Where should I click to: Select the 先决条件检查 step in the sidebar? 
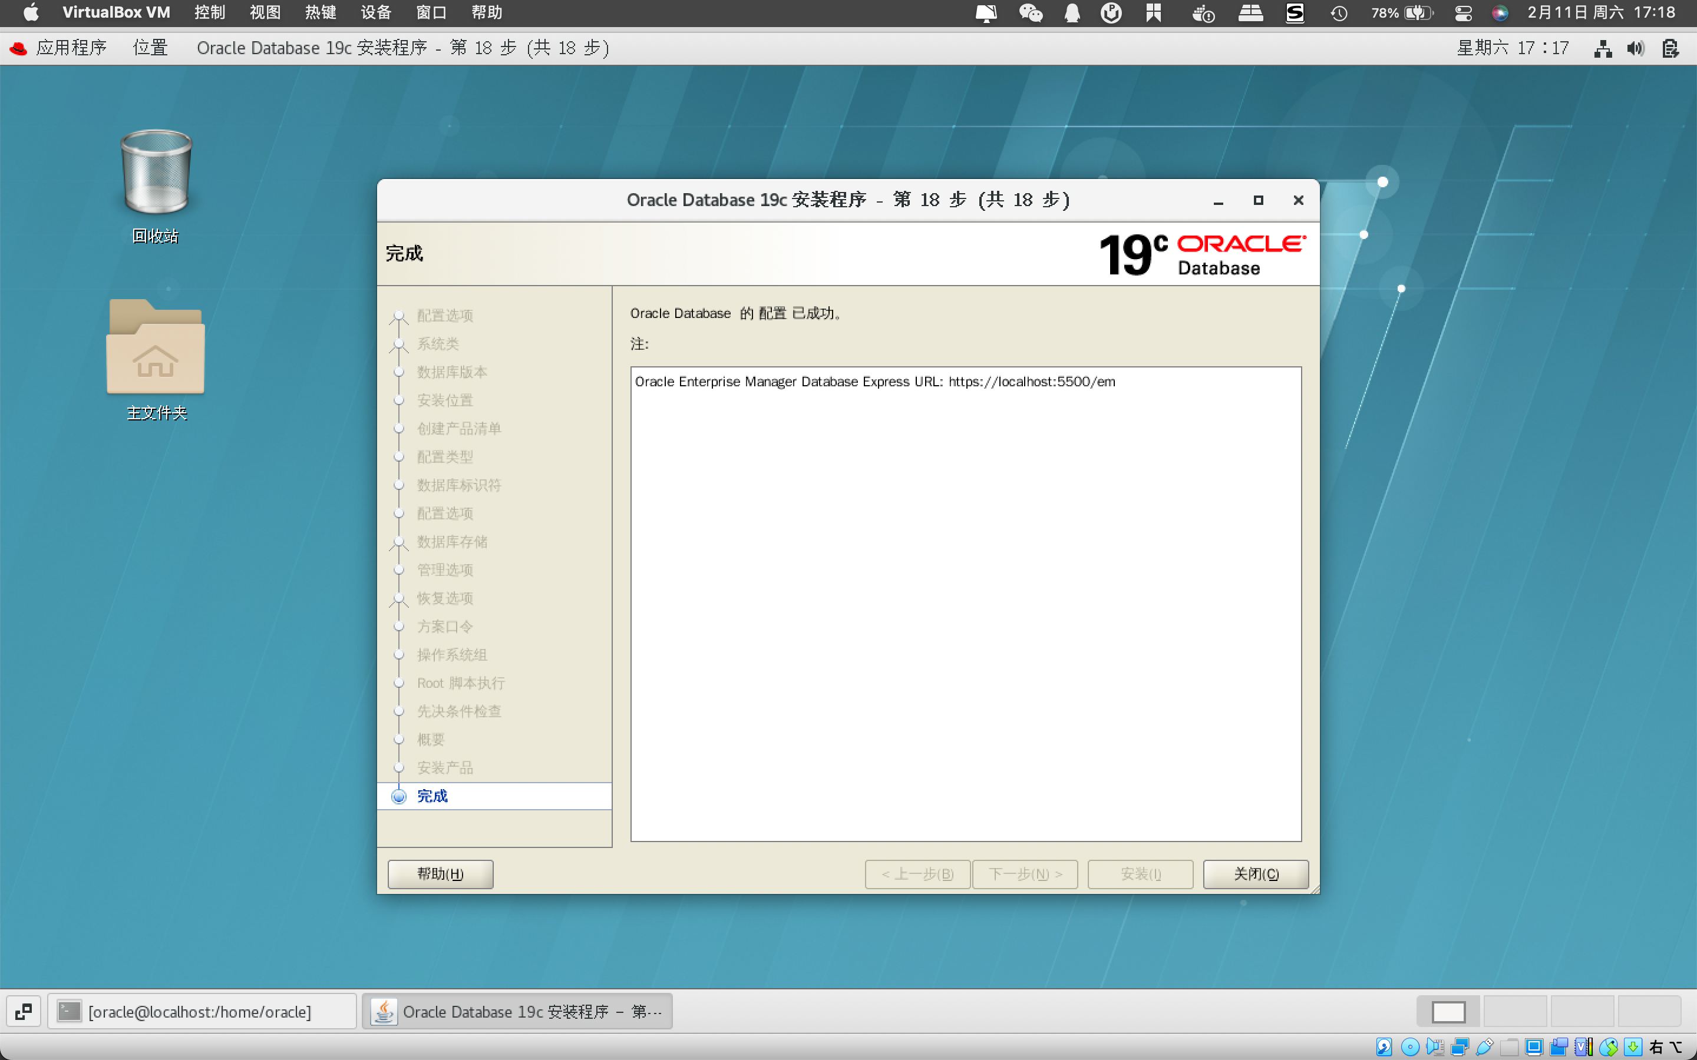[x=458, y=711]
